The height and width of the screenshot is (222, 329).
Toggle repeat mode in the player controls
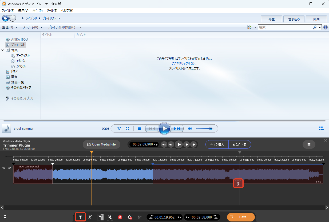pyautogui.click(x=127, y=129)
